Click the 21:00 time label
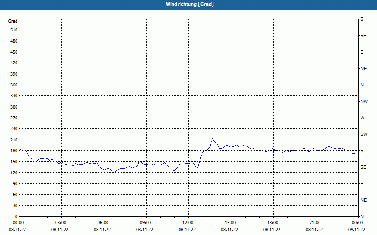377x235 pixels. pos(316,223)
